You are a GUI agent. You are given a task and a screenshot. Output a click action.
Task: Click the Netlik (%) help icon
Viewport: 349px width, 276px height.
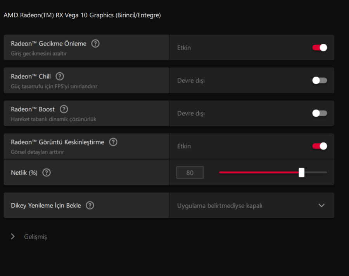47,172
